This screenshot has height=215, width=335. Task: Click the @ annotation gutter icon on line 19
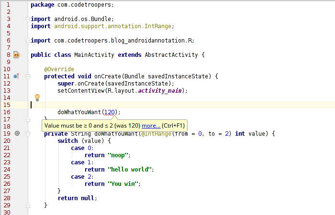coord(17,133)
